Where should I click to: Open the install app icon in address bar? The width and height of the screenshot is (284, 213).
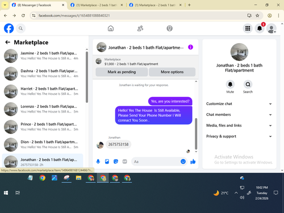(249, 15)
